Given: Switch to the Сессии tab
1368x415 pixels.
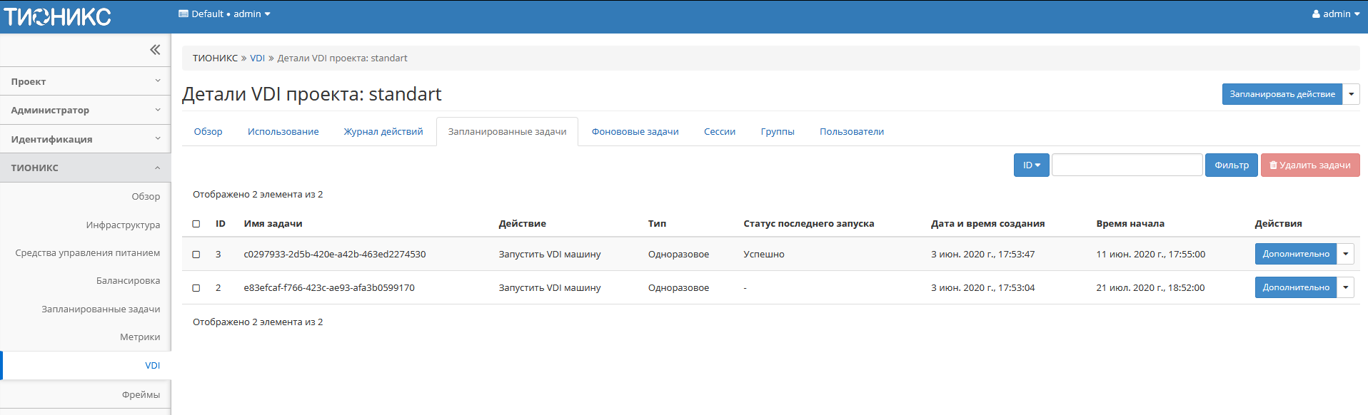Looking at the screenshot, I should click(719, 132).
